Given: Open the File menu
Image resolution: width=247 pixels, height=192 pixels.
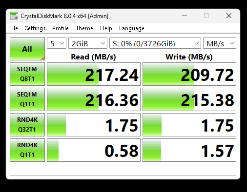Looking at the screenshot, I should pyautogui.click(x=14, y=28).
